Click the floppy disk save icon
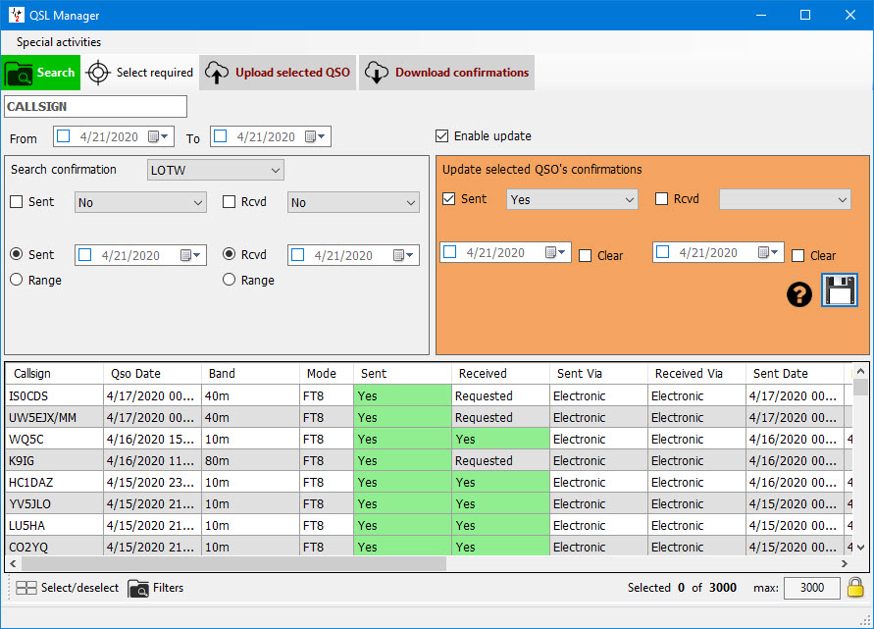Viewport: 874px width, 629px height. (840, 289)
